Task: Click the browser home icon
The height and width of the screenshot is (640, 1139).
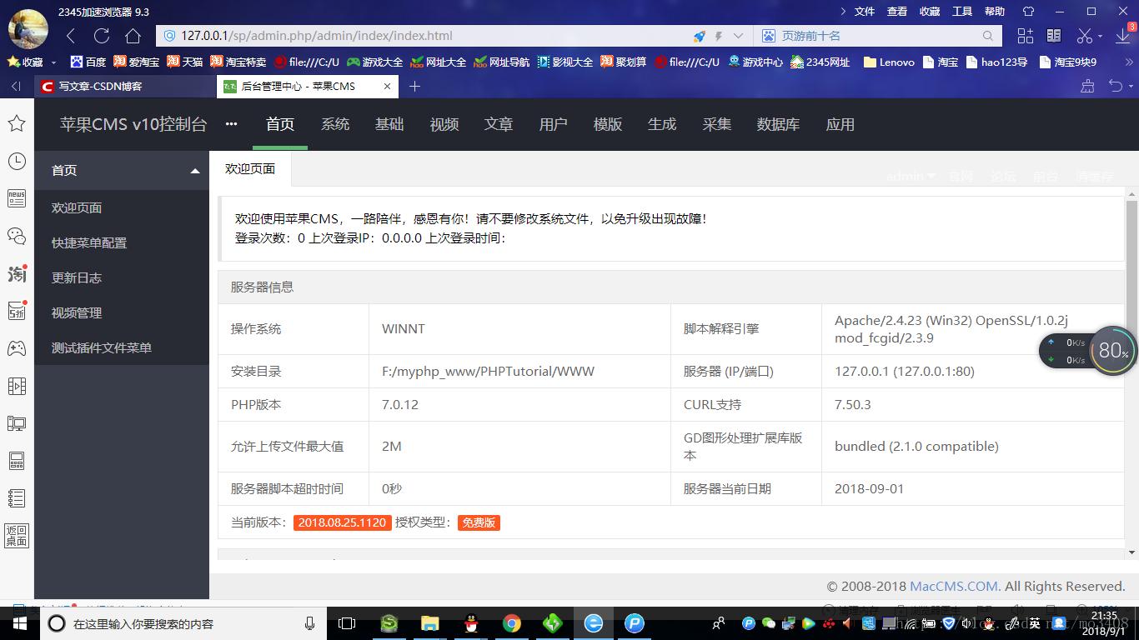Action: point(133,36)
